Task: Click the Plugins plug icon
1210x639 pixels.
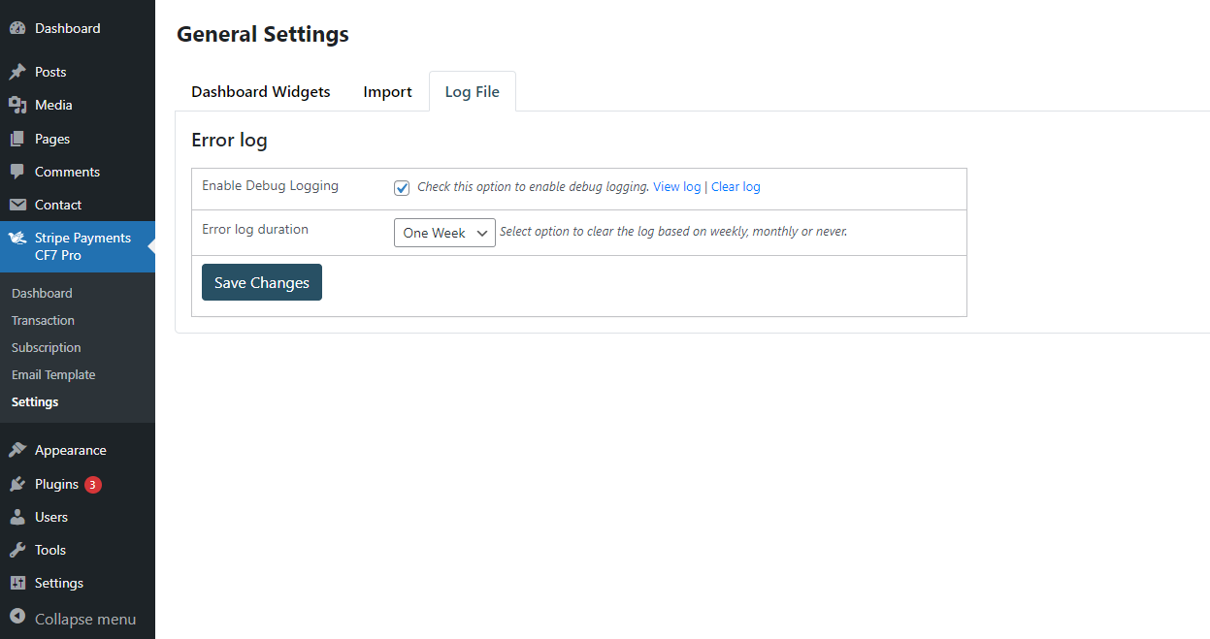Action: pos(17,485)
